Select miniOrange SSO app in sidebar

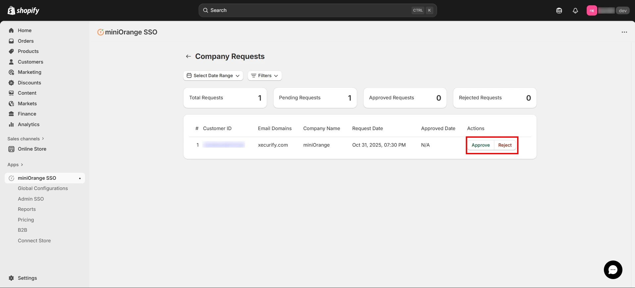point(45,178)
